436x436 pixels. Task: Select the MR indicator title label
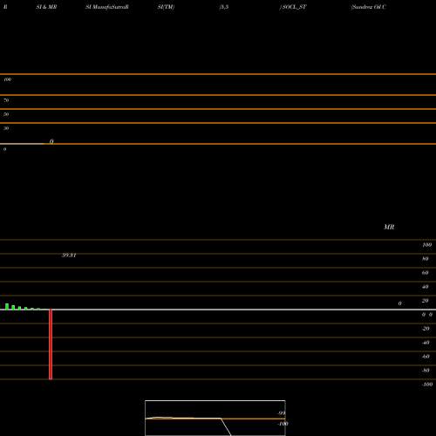click(389, 227)
